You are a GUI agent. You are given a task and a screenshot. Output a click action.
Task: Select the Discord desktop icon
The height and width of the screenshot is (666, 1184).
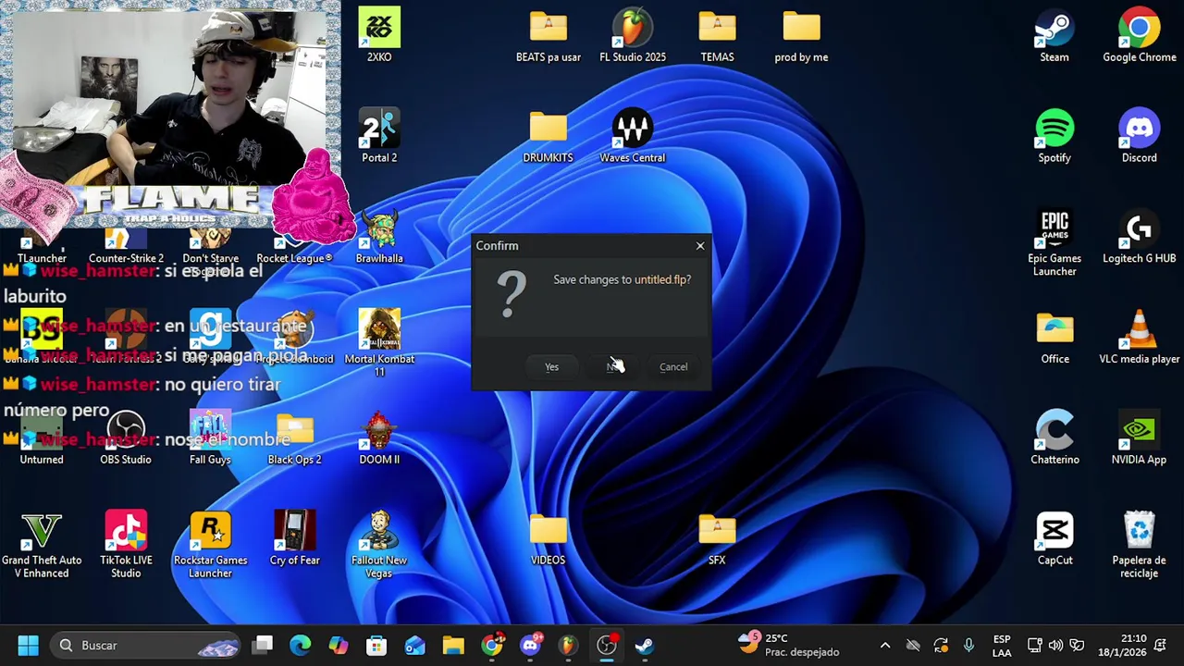pos(1140,136)
